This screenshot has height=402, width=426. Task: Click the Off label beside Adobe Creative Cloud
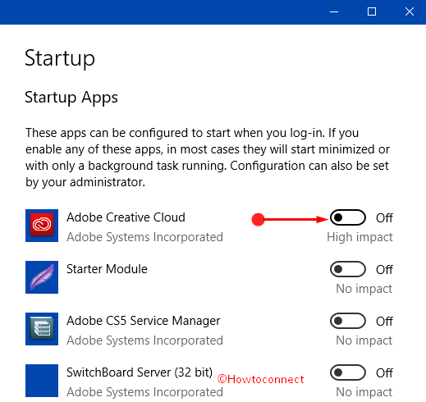[x=384, y=218]
